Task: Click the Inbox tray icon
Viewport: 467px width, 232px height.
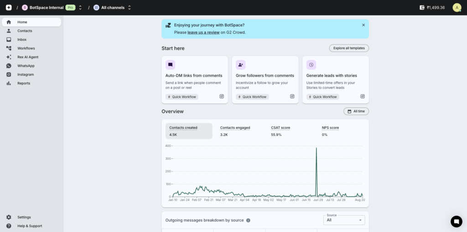Action: pyautogui.click(x=9, y=40)
